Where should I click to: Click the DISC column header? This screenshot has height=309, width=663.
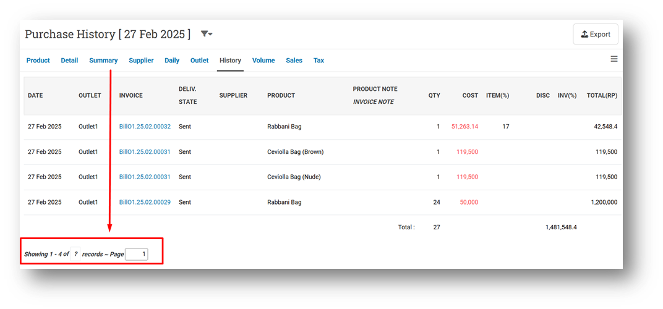click(x=543, y=96)
